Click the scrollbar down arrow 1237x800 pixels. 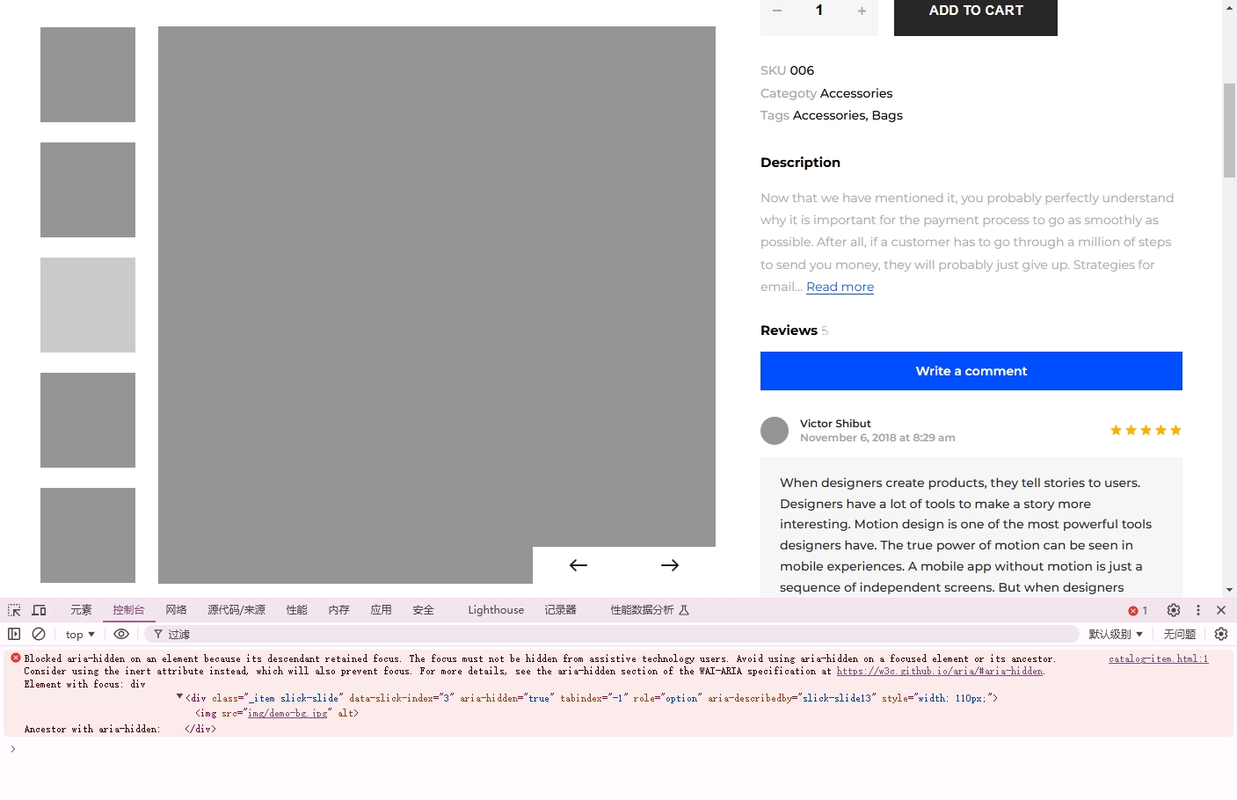1229,590
